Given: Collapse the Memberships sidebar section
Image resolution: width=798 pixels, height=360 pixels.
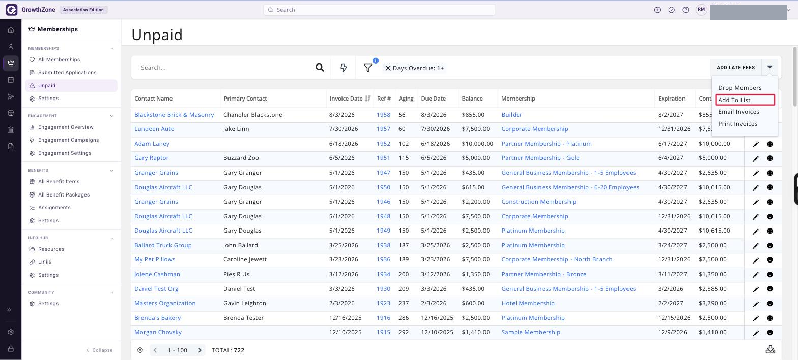Looking at the screenshot, I should click(x=112, y=49).
